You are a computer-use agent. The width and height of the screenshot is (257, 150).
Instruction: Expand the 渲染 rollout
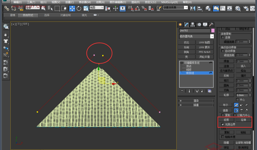[196, 101]
